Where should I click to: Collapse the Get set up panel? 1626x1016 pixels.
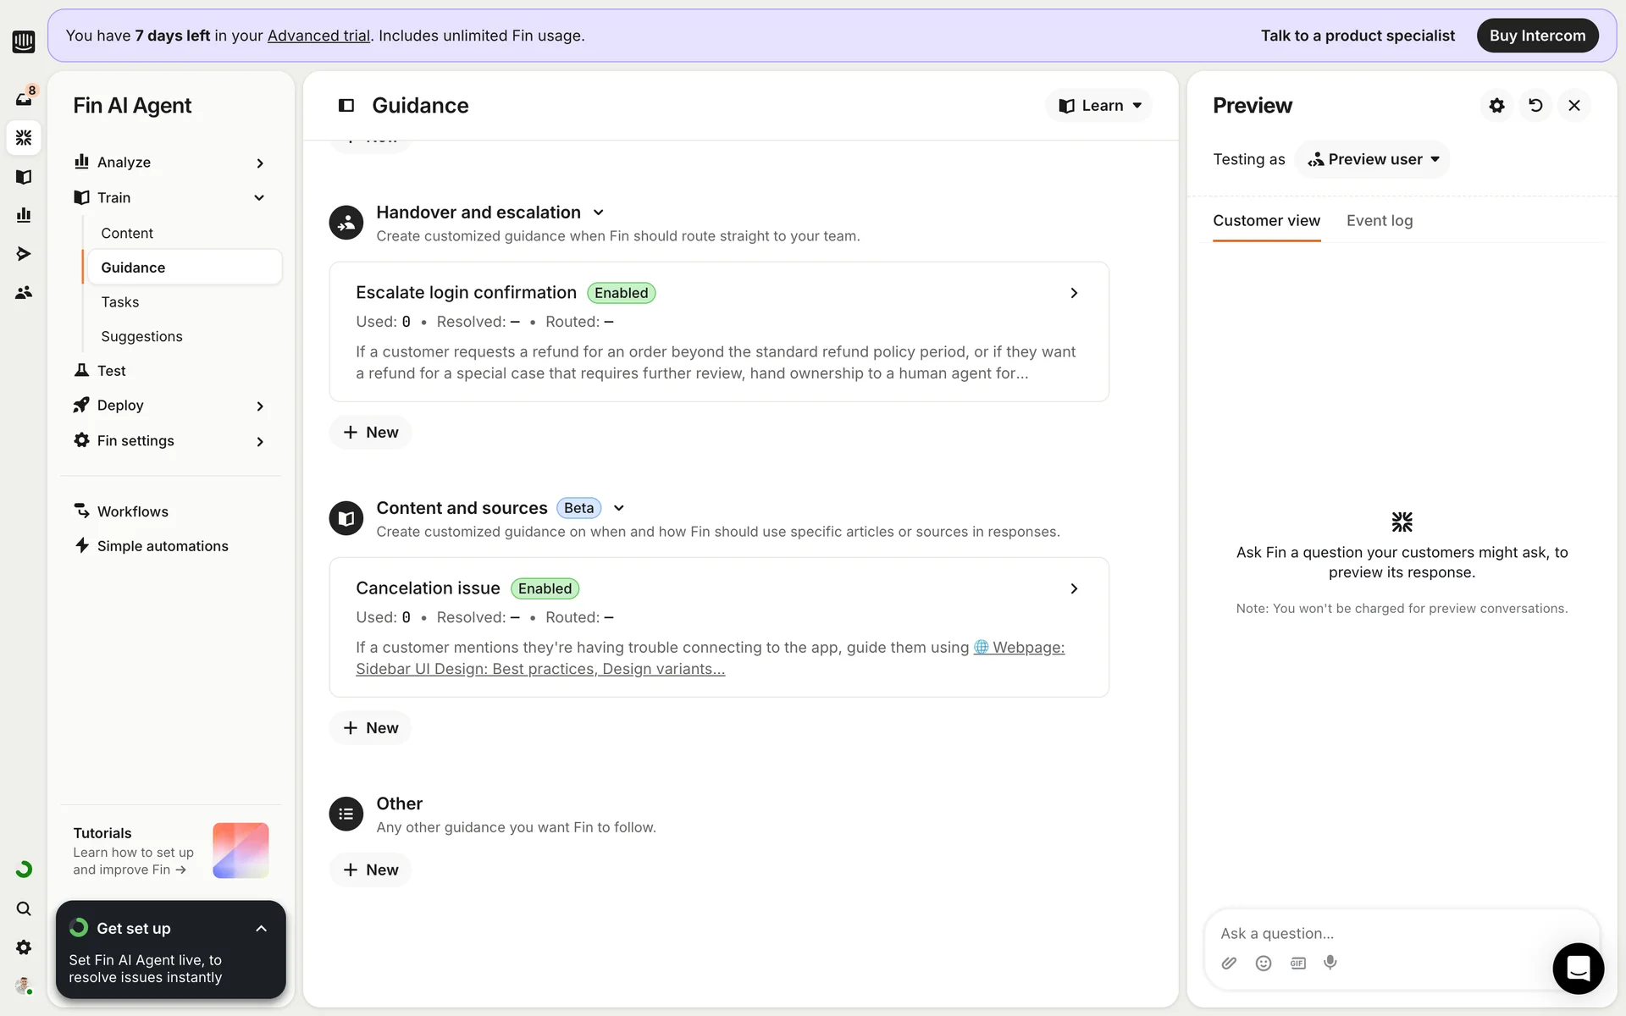point(261,929)
